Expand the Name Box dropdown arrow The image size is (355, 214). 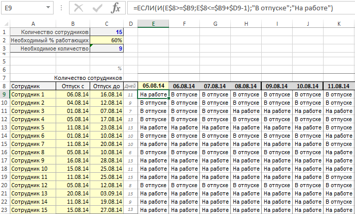48,8
